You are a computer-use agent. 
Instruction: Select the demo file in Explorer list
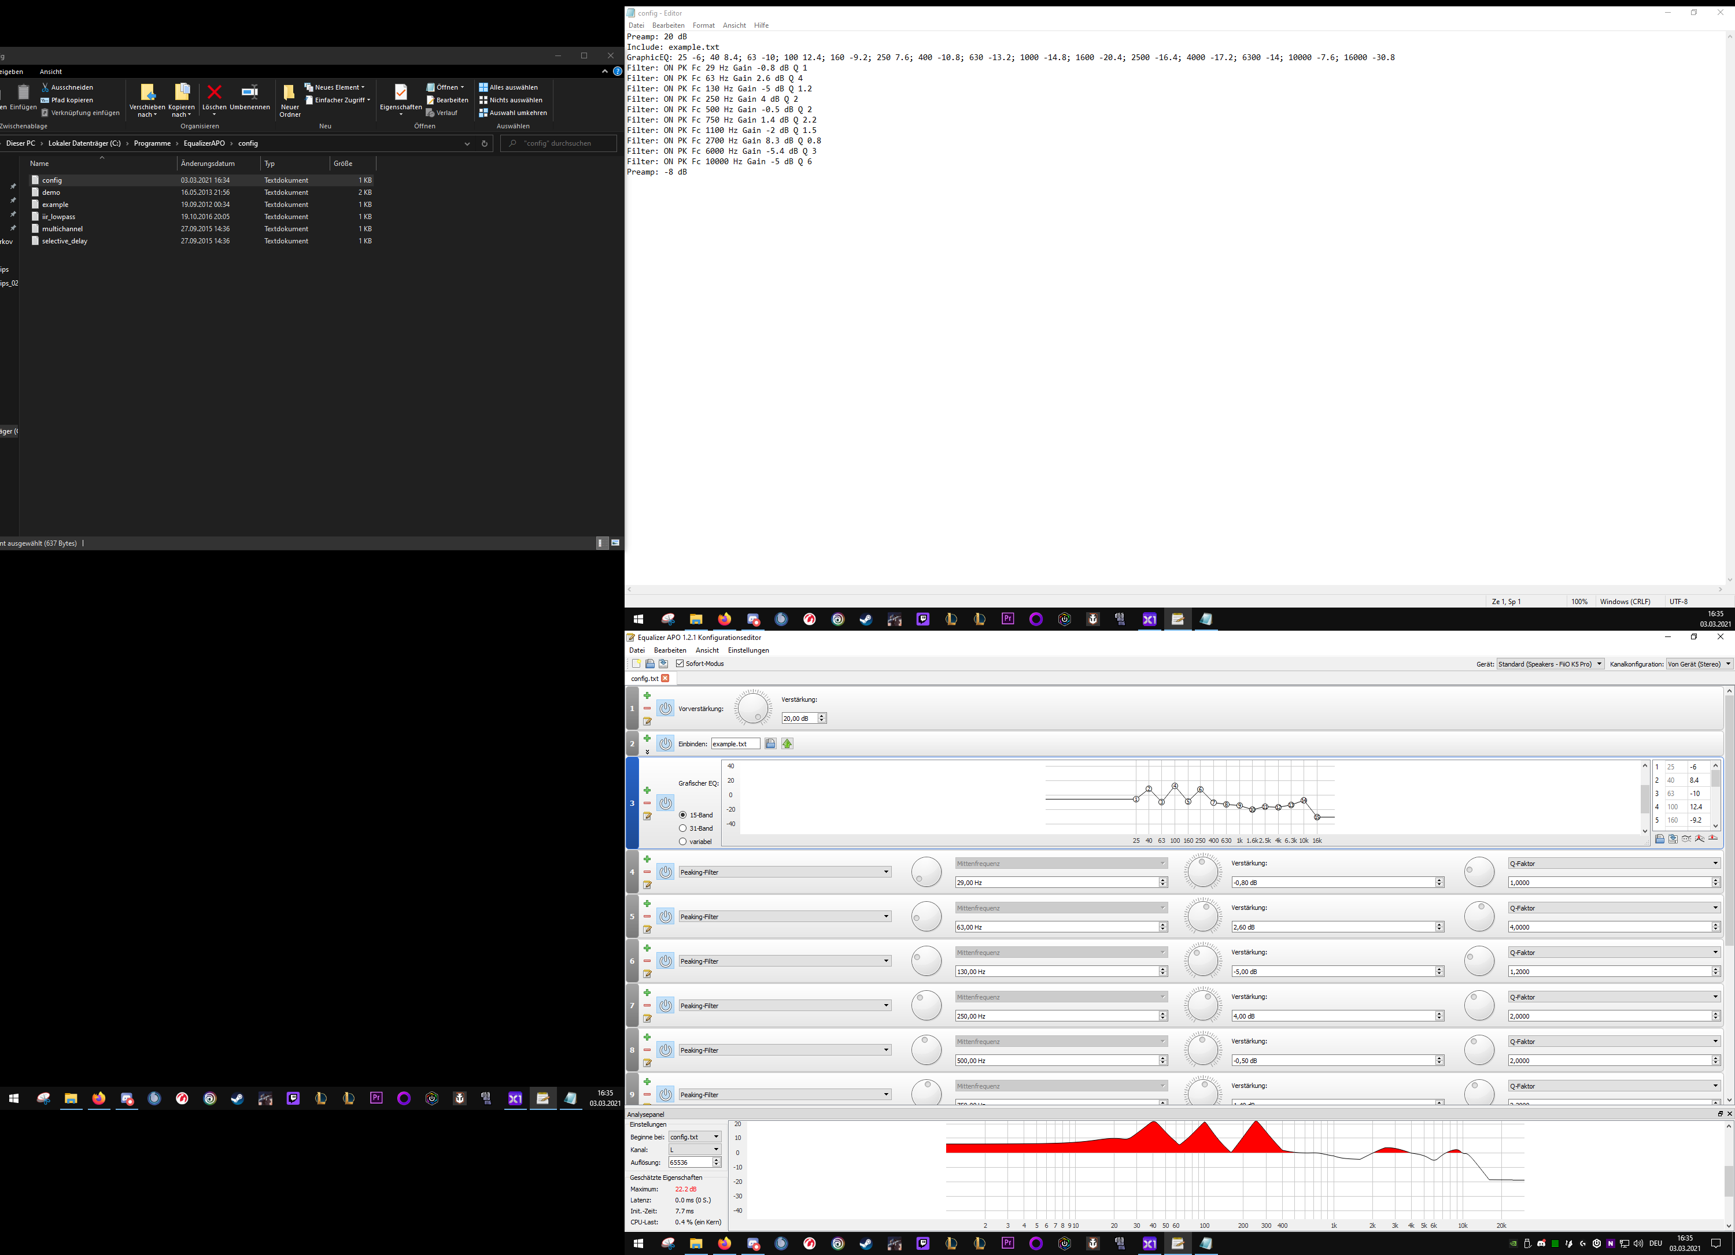[x=51, y=192]
